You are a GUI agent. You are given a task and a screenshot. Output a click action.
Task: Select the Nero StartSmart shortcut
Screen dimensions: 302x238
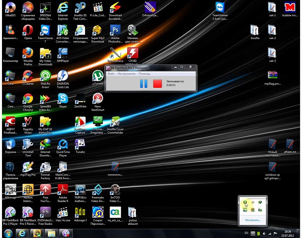coord(98,102)
